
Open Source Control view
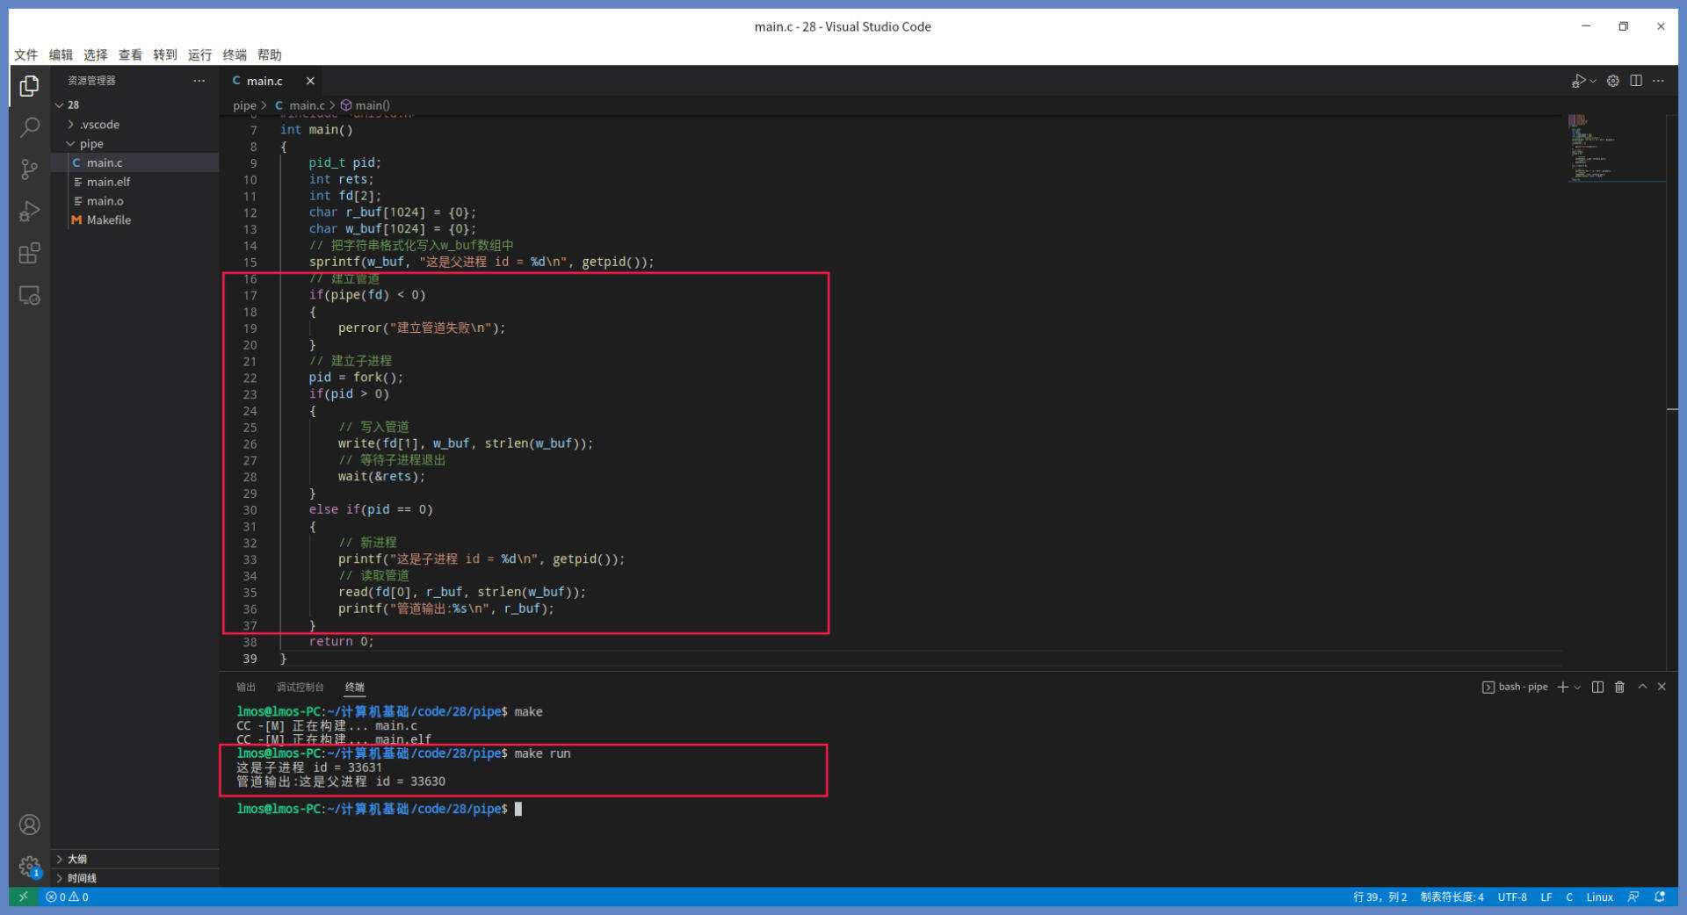click(29, 169)
